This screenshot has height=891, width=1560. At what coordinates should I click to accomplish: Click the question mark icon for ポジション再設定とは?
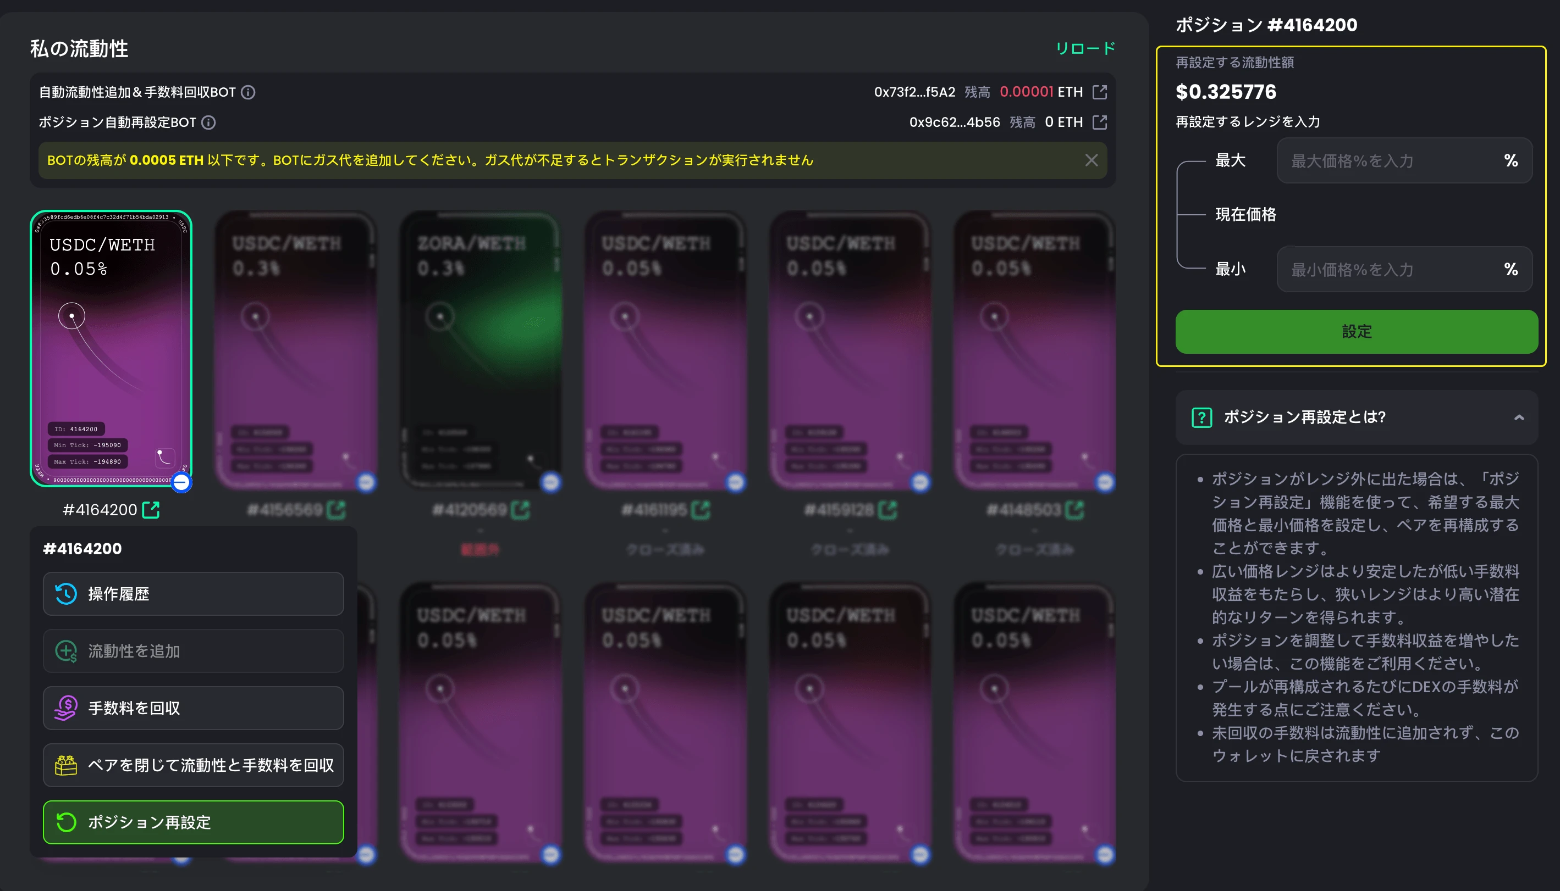[1201, 417]
